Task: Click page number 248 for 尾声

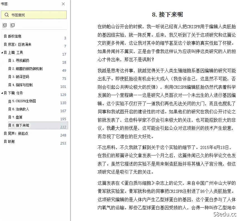Action: click(x=63, y=135)
